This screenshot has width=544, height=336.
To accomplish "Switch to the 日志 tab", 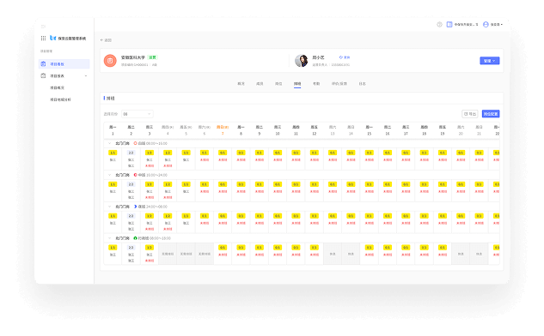I will (x=362, y=84).
